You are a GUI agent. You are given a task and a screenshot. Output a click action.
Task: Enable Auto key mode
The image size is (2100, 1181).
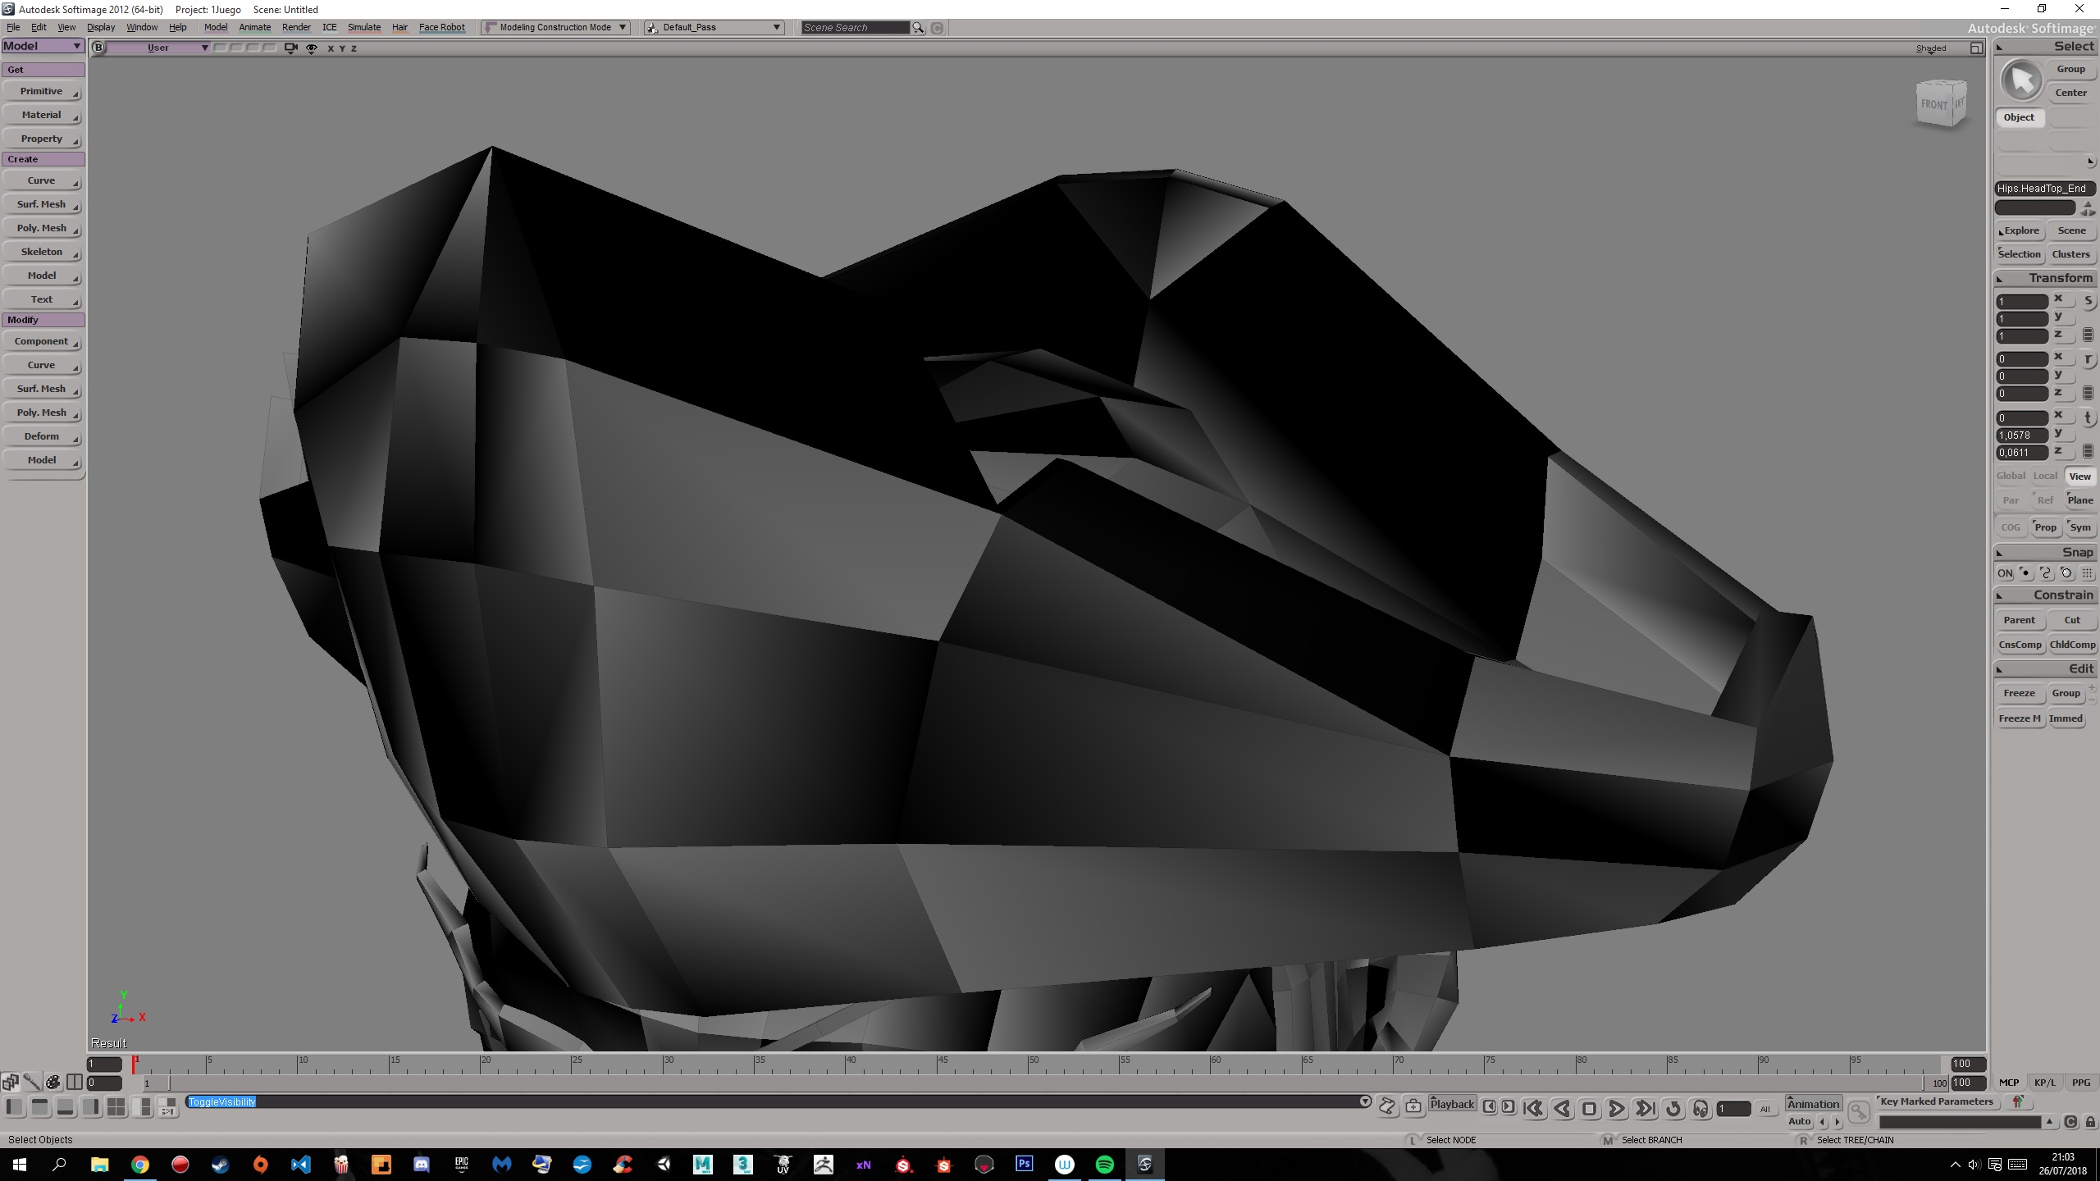coord(1799,1121)
